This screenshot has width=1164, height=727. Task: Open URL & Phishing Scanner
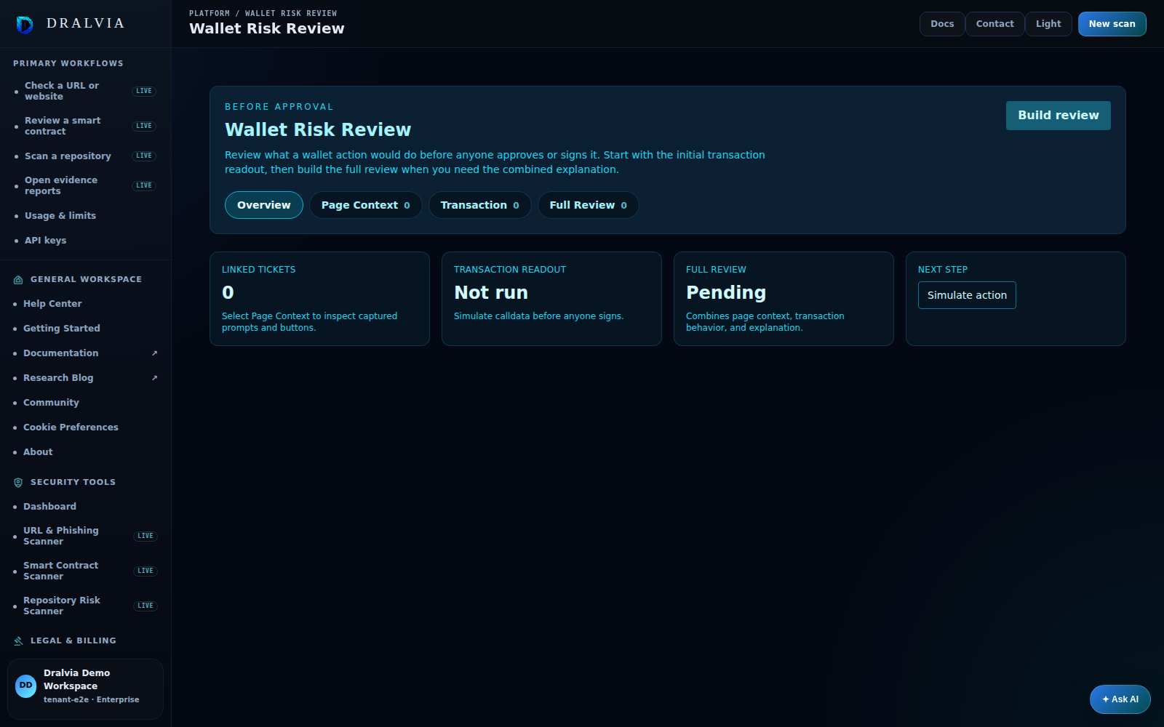pos(86,536)
